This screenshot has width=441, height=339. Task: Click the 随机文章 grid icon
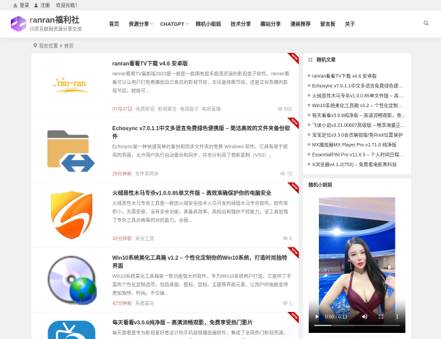coord(310,60)
